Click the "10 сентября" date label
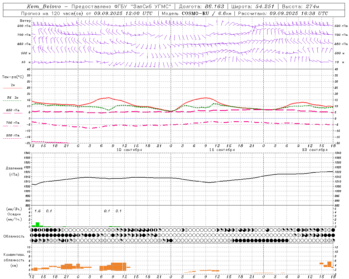 [x=129, y=150]
